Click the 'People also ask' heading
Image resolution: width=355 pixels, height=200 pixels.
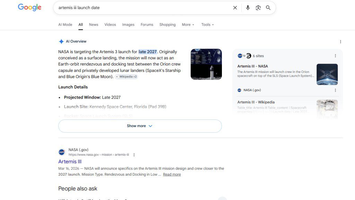tap(78, 189)
